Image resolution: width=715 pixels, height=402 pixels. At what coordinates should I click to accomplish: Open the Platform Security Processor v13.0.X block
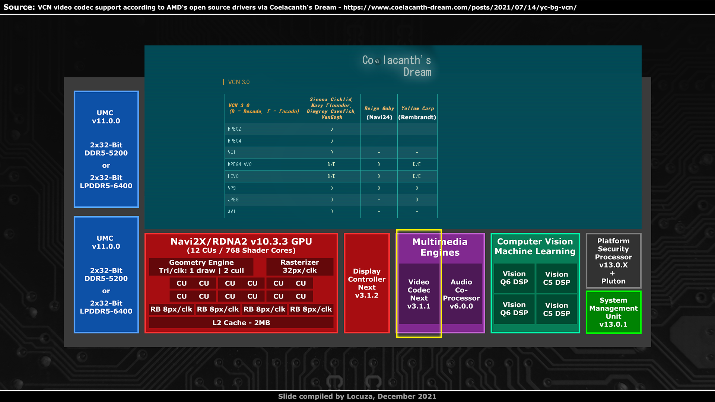point(613,261)
